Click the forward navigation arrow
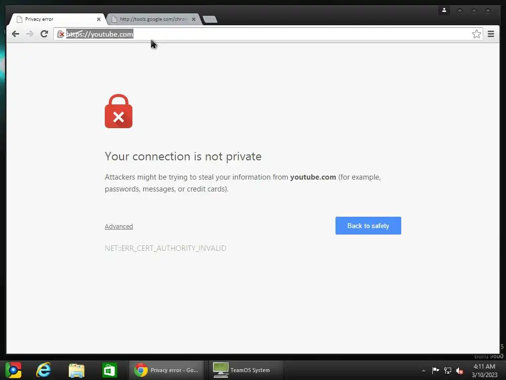 click(x=30, y=34)
